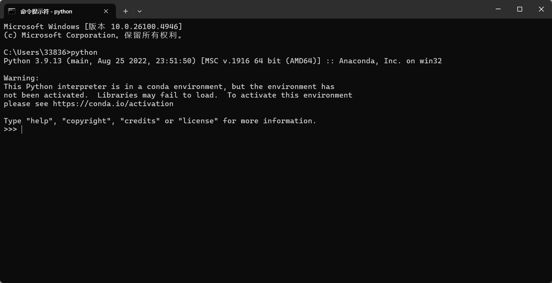The image size is (552, 283).
Task: Click the word "help" in quotes
Action: pos(40,121)
